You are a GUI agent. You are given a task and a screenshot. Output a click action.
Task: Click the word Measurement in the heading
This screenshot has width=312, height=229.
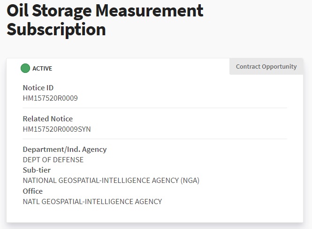149,10
